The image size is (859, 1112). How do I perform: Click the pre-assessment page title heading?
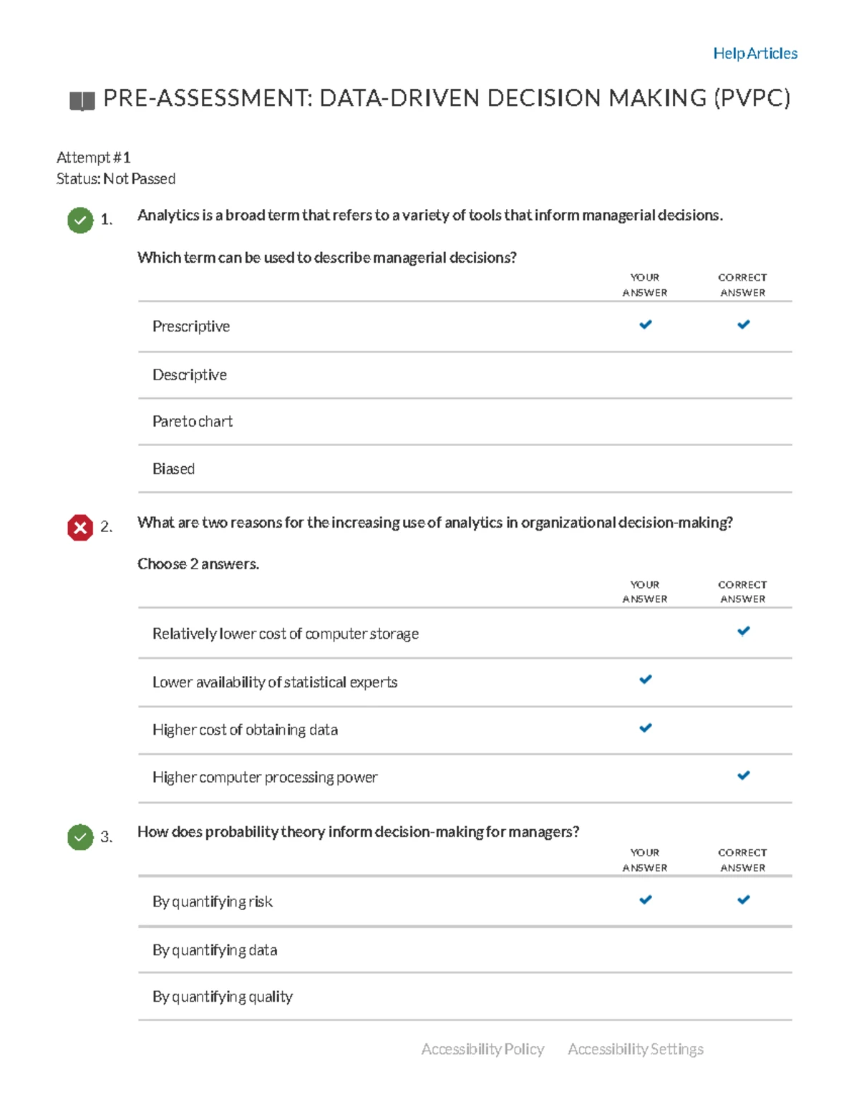click(447, 98)
